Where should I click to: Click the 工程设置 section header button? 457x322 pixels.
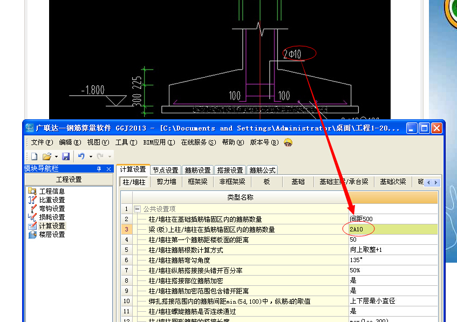coord(69,180)
